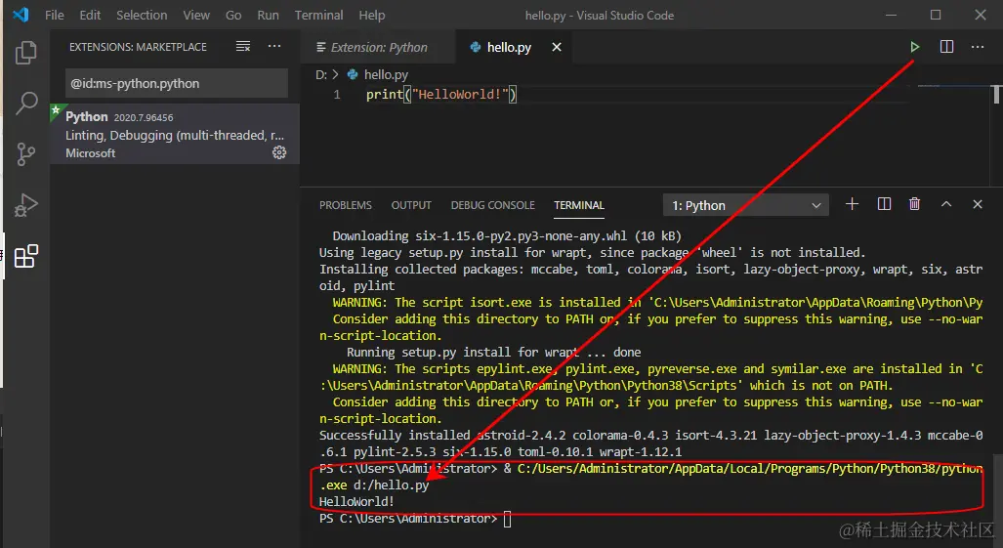Open the Edit menu

[90, 15]
